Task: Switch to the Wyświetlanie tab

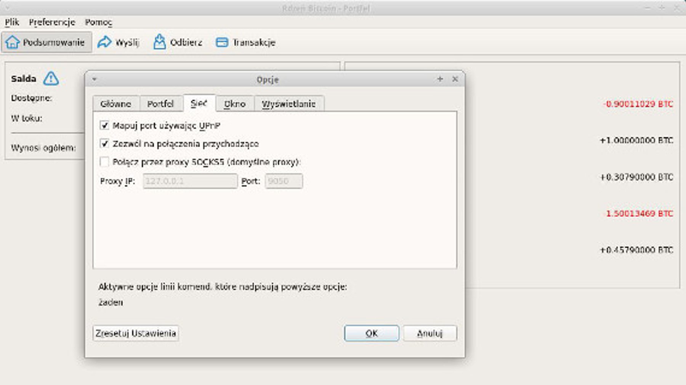Action: click(x=289, y=103)
